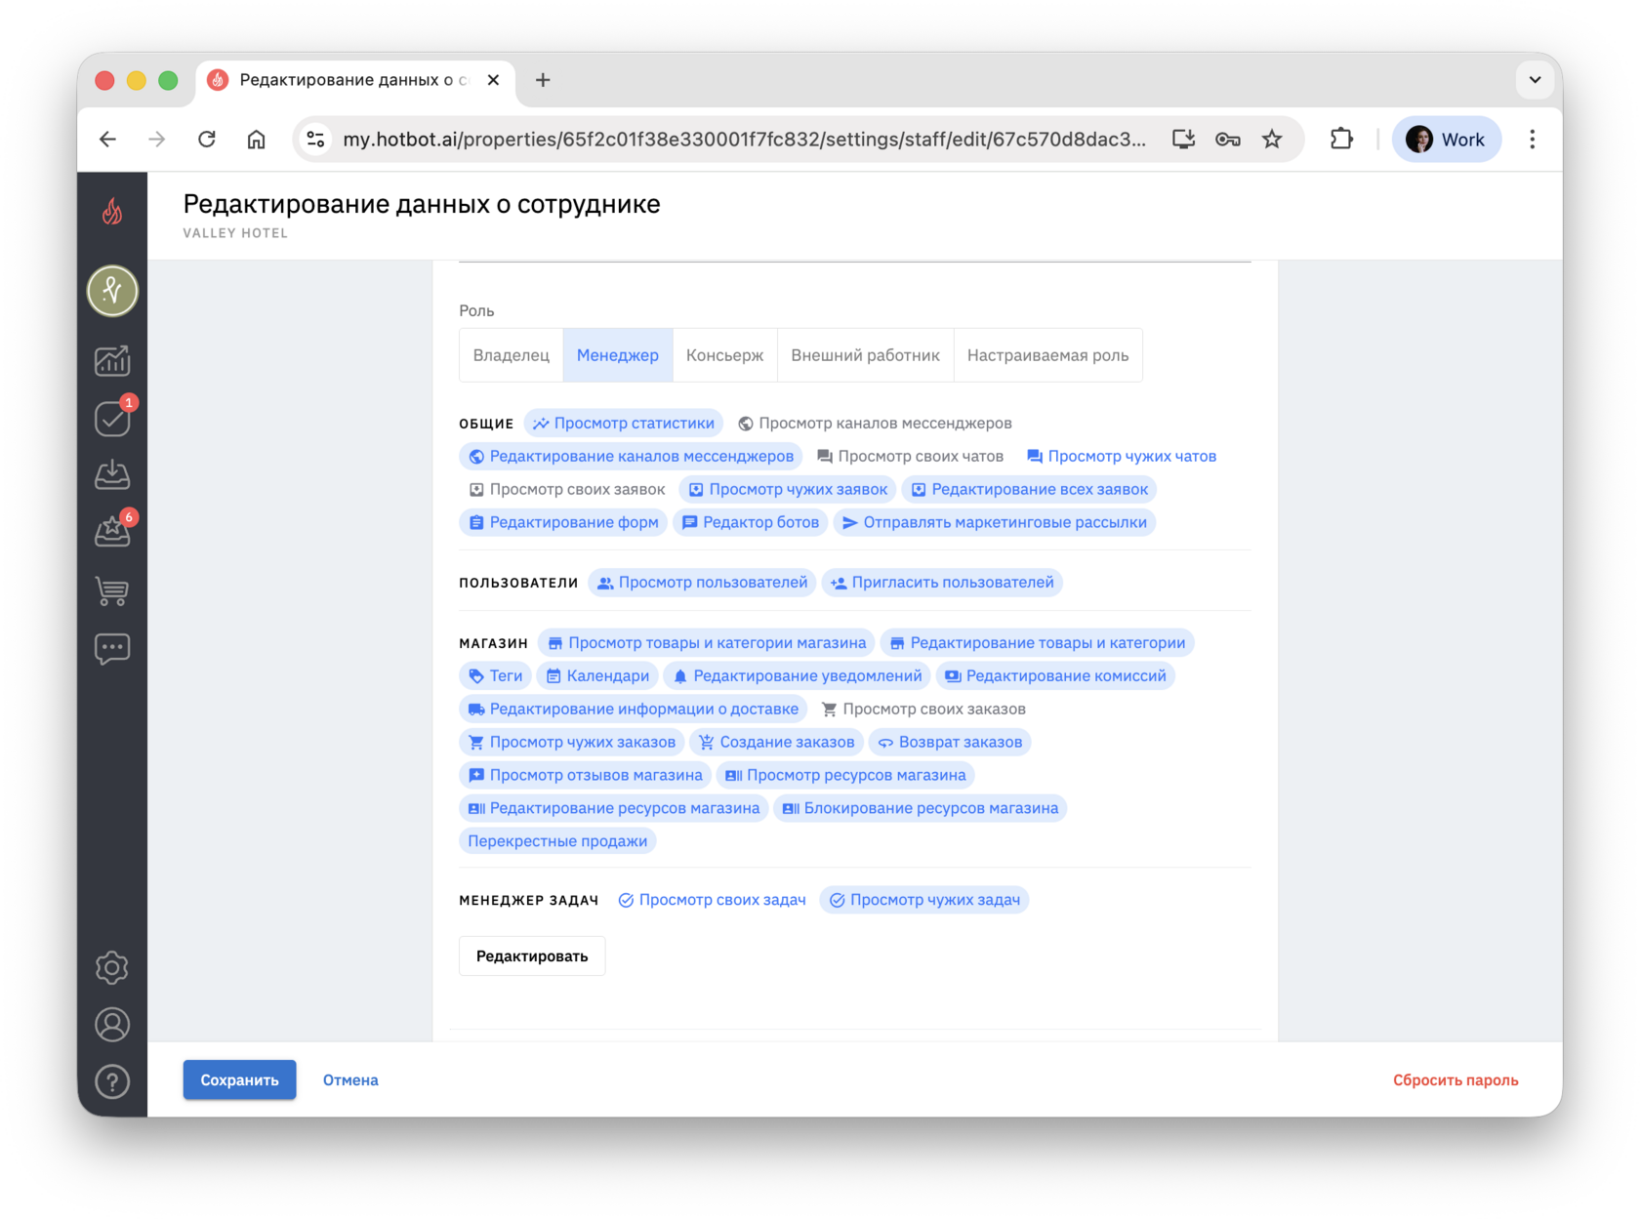Open the tasks checkmark sidebar icon
Image resolution: width=1640 pixels, height=1219 pixels.
tap(112, 419)
